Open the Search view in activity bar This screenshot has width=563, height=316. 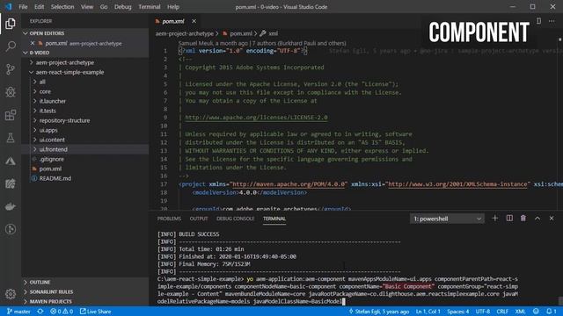11,47
